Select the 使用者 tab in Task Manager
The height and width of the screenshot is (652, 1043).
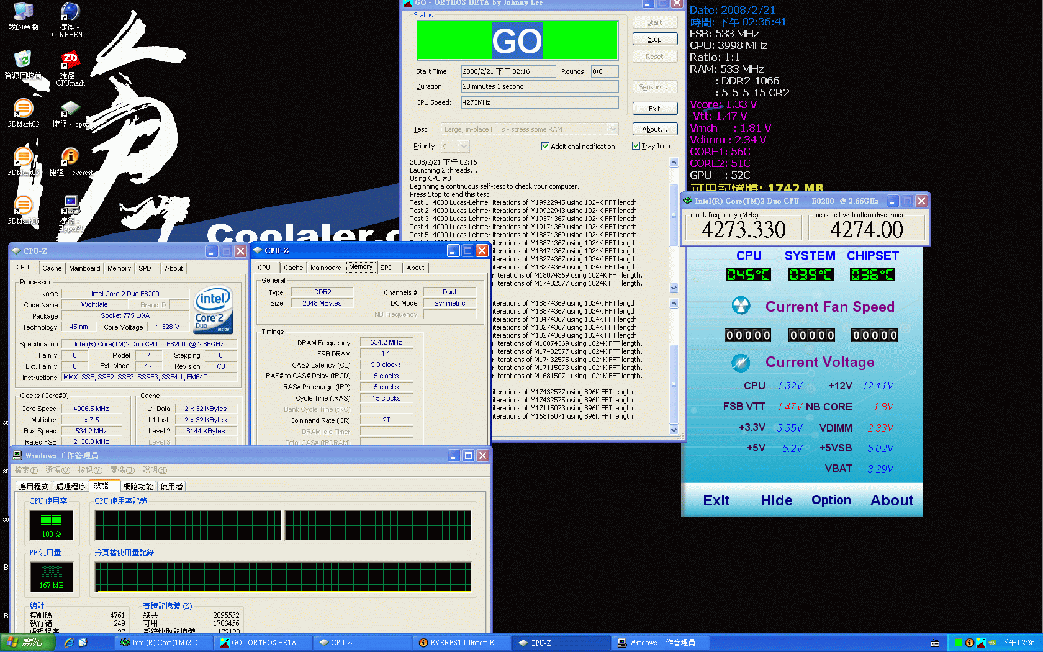[172, 486]
